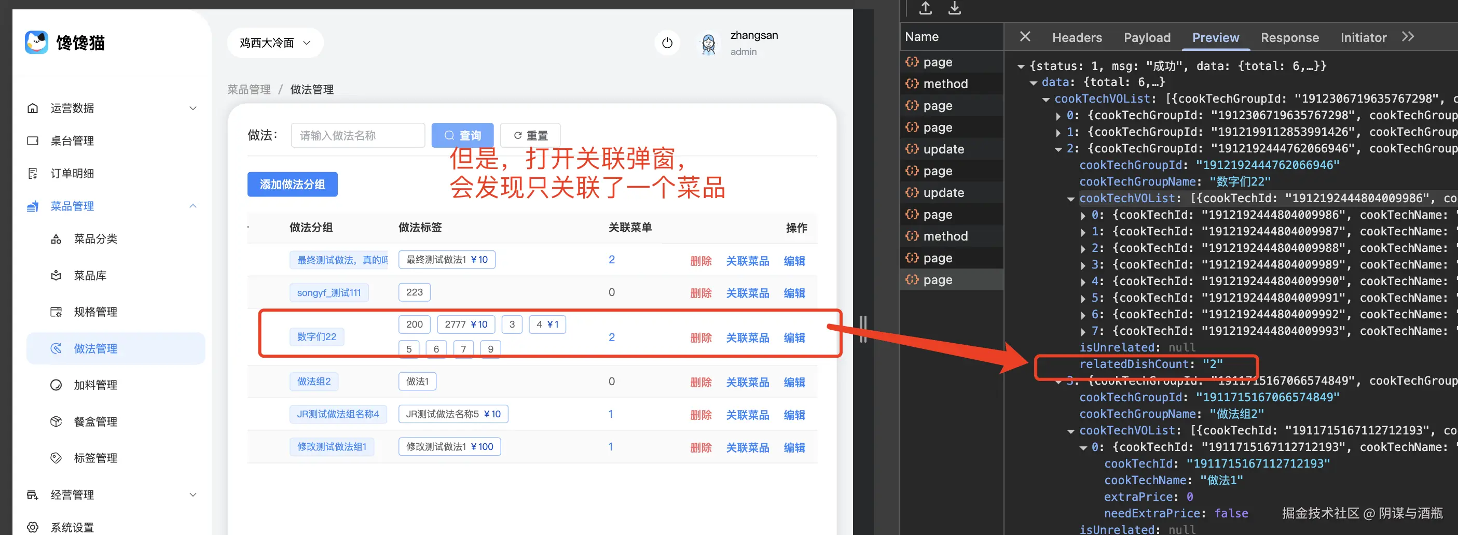Expand JSON item 0 with id 1912306719635767298
This screenshot has height=535, width=1458.
pyautogui.click(x=1058, y=117)
